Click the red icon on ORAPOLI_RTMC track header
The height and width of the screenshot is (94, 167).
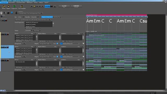coord(8,34)
